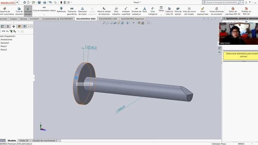The image size is (258, 145).
Task: Click Mostrar estado de tolerancia
Action: [104, 11]
